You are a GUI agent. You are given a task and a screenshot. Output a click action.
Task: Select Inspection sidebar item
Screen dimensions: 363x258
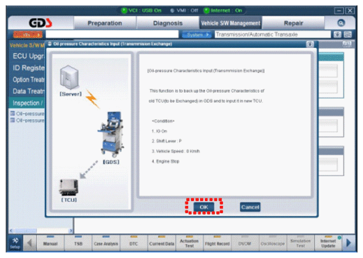(28, 103)
